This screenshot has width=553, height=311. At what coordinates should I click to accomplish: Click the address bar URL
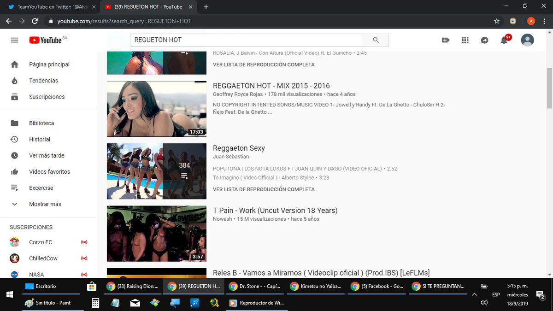coord(124,21)
